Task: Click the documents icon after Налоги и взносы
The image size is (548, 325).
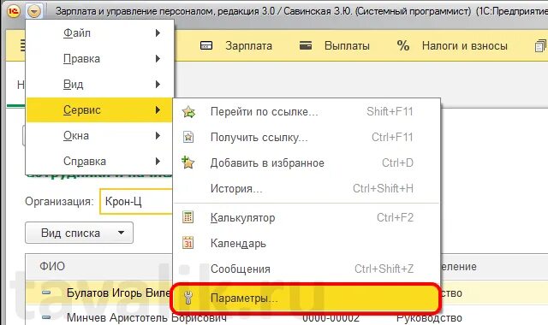Action: (x=540, y=45)
